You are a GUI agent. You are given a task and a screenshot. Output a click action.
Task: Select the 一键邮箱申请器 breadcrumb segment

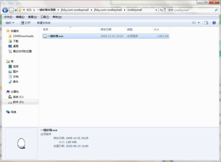(x=46, y=10)
